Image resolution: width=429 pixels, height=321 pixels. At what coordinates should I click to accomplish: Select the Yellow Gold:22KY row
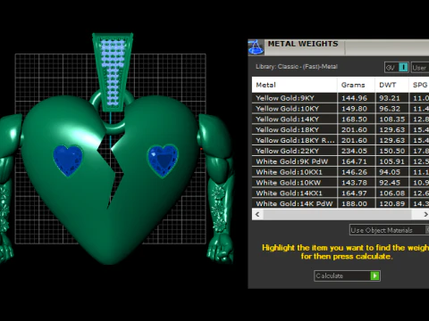click(x=341, y=151)
